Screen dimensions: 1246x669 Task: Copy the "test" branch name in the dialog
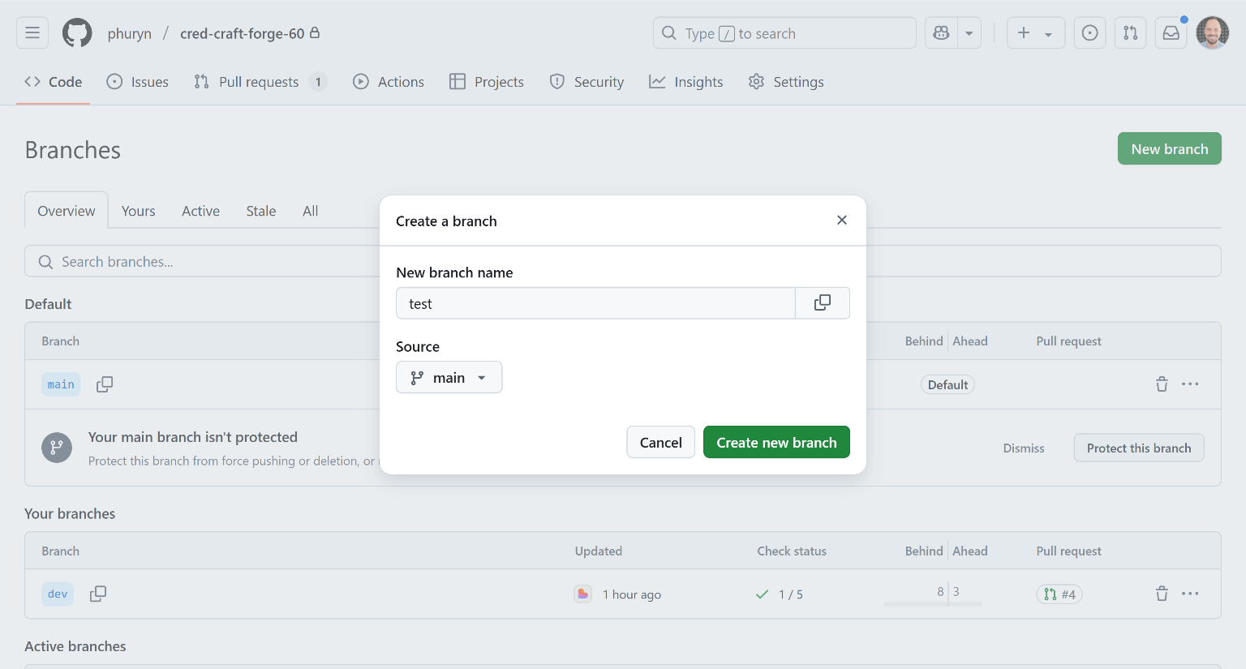tap(822, 302)
